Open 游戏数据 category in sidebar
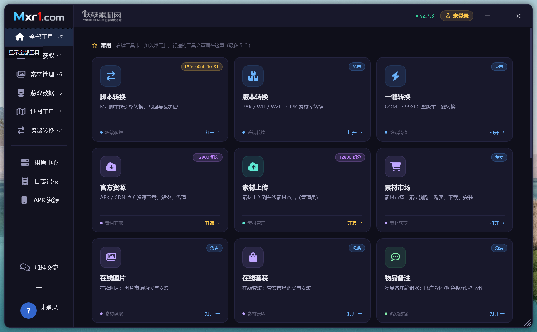 [x=39, y=93]
